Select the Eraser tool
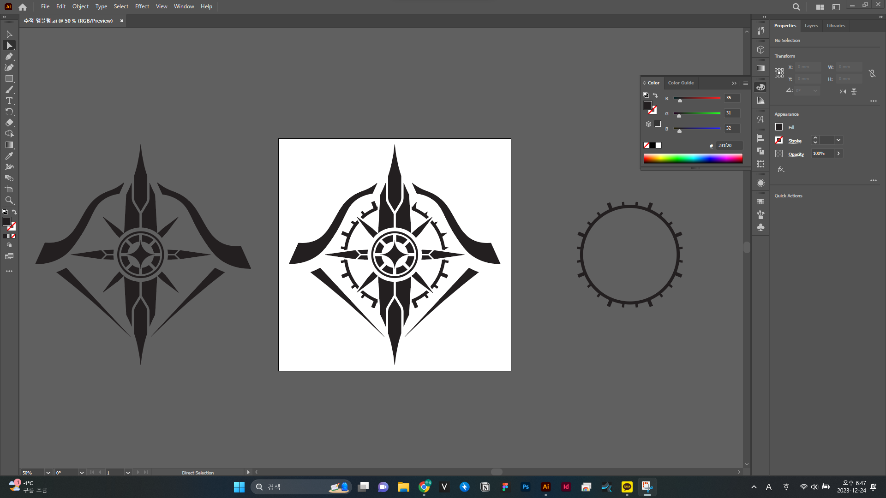Viewport: 886px width, 498px height. (9, 123)
